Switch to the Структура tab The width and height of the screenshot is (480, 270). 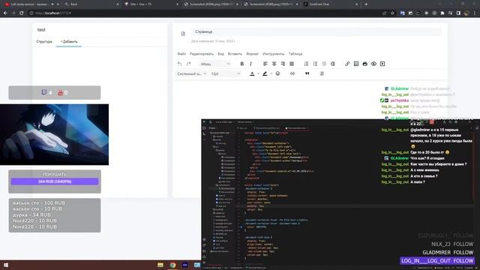tap(44, 41)
